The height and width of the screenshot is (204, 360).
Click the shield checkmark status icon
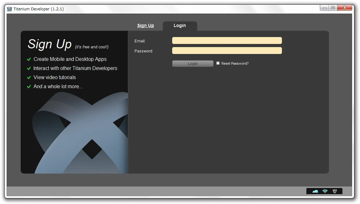[335, 191]
